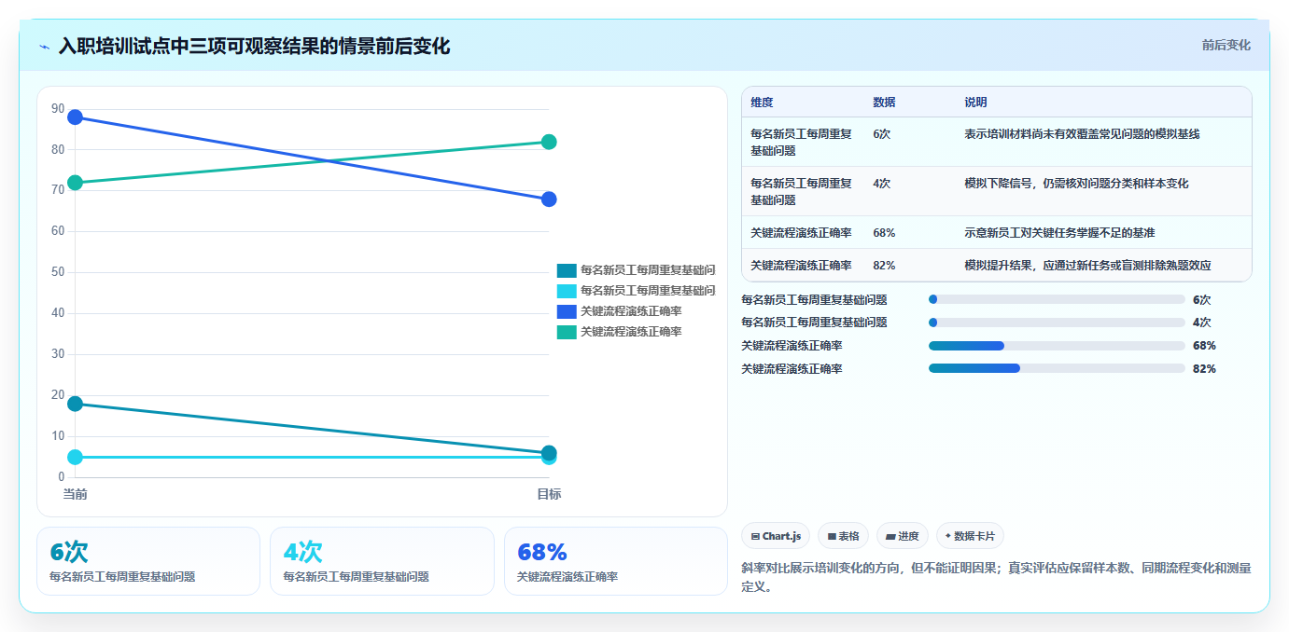Open the 4次 summary card
The width and height of the screenshot is (1289, 632).
(x=382, y=561)
